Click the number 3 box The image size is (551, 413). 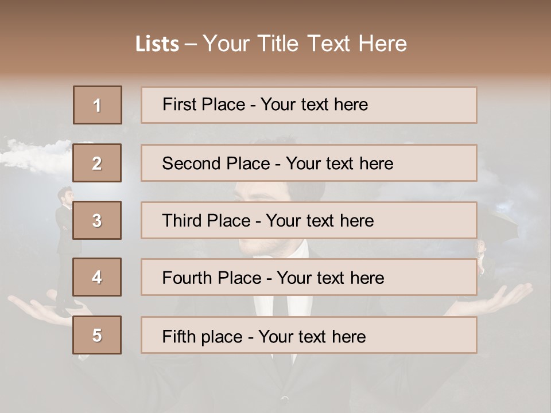coord(98,220)
